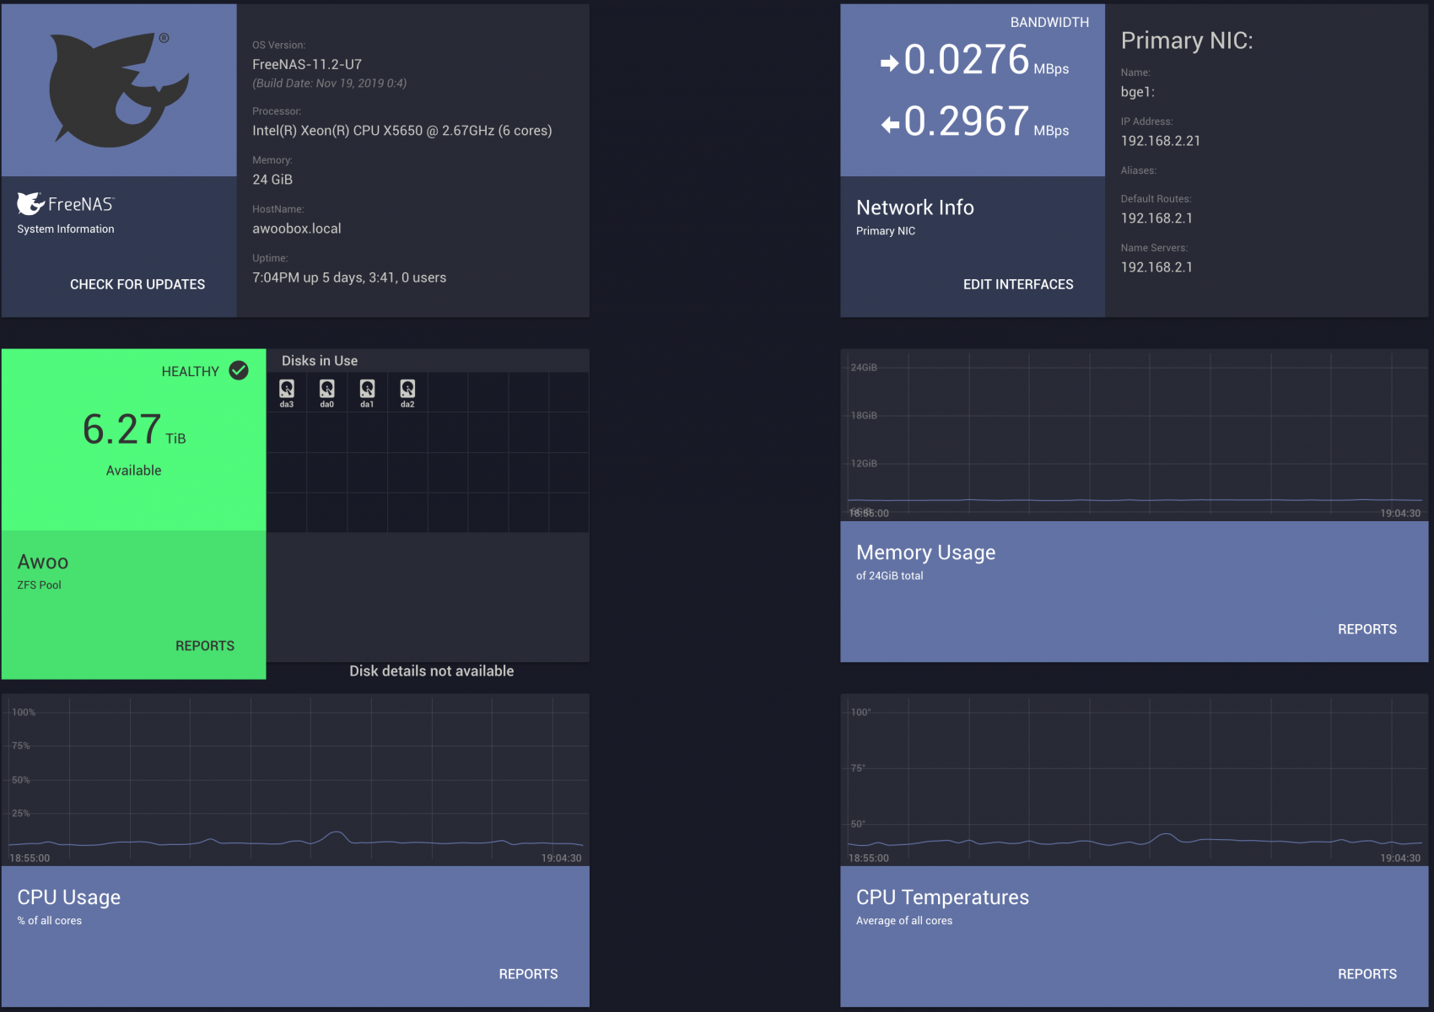Click the CPU Usage line chart
The height and width of the screenshot is (1012, 1434).
tap(295, 780)
